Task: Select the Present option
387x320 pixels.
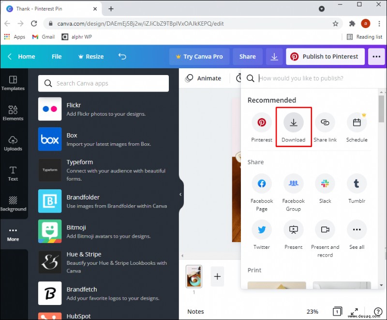Action: (x=294, y=235)
